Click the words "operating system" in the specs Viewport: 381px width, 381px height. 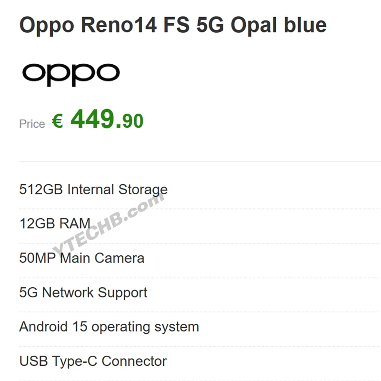pos(145,327)
